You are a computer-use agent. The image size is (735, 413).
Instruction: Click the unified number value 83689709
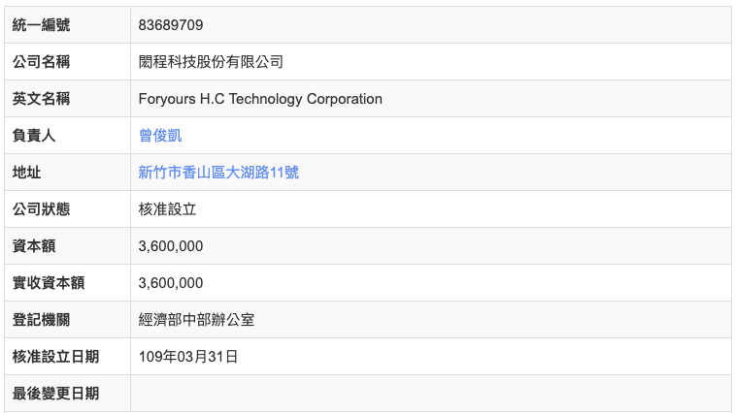tap(171, 25)
